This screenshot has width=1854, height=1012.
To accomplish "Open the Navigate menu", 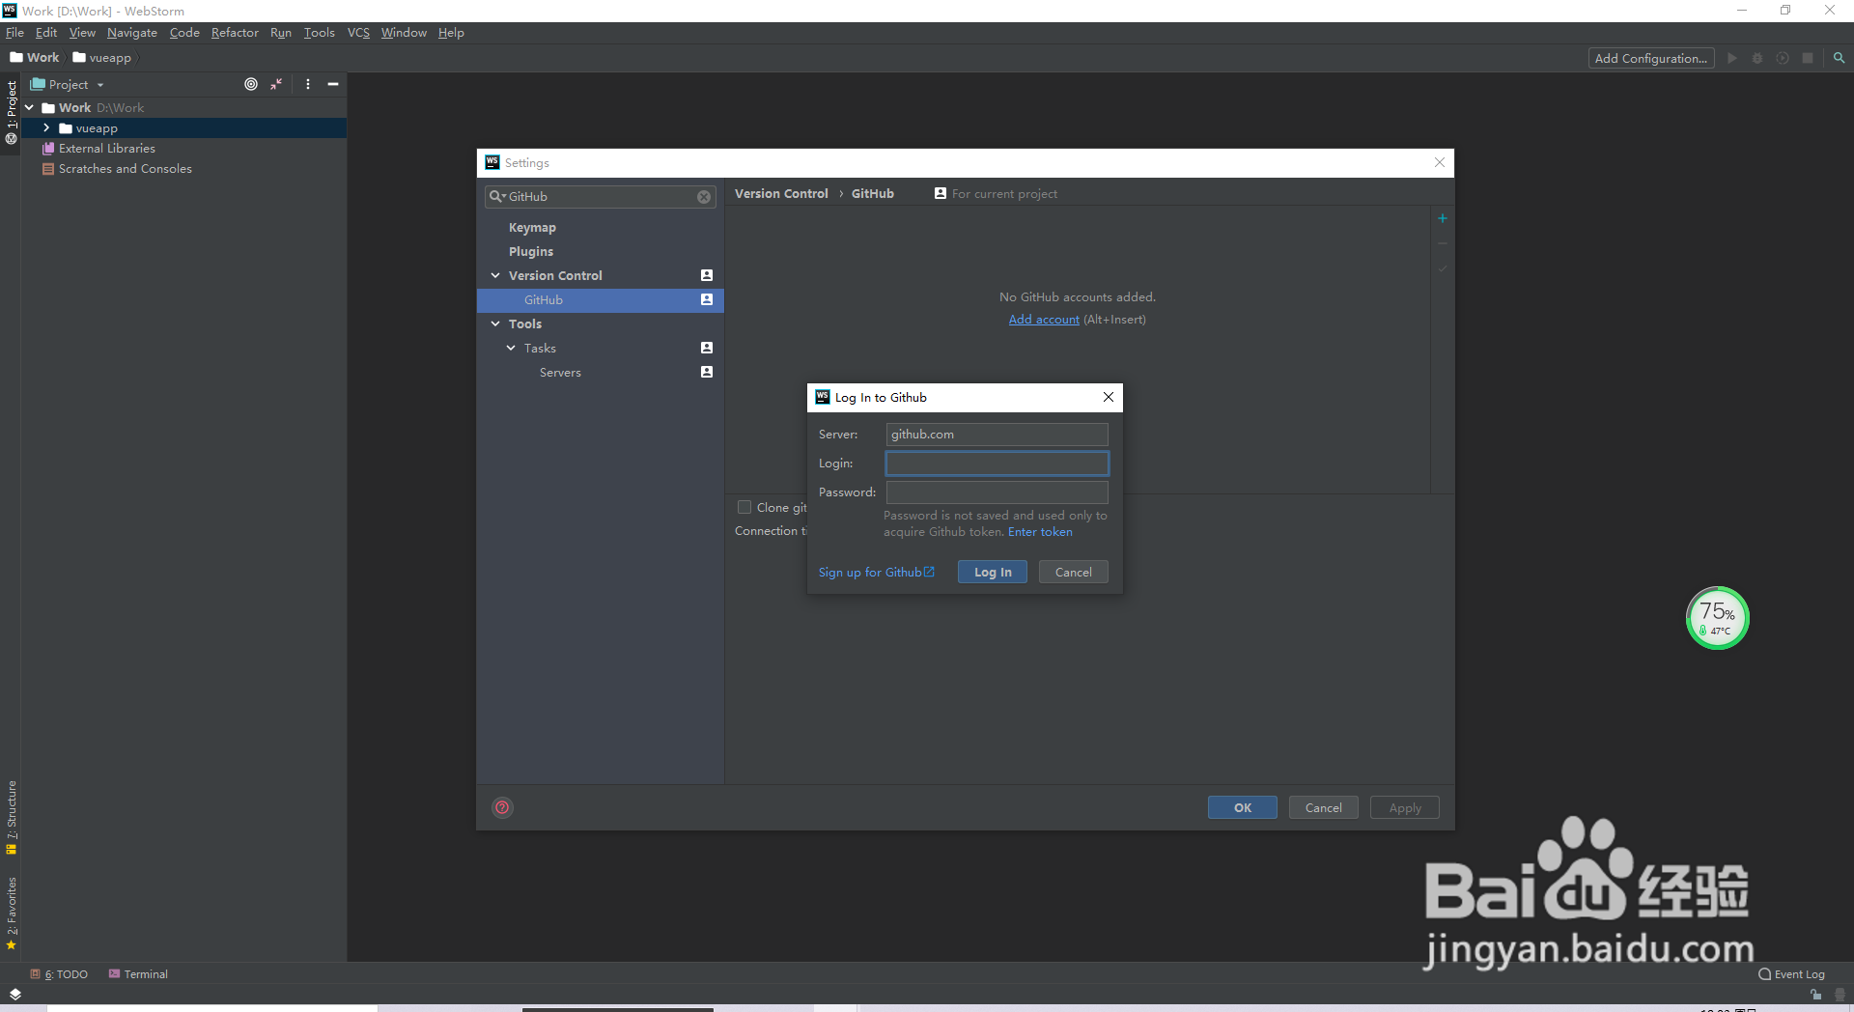I will [x=132, y=32].
